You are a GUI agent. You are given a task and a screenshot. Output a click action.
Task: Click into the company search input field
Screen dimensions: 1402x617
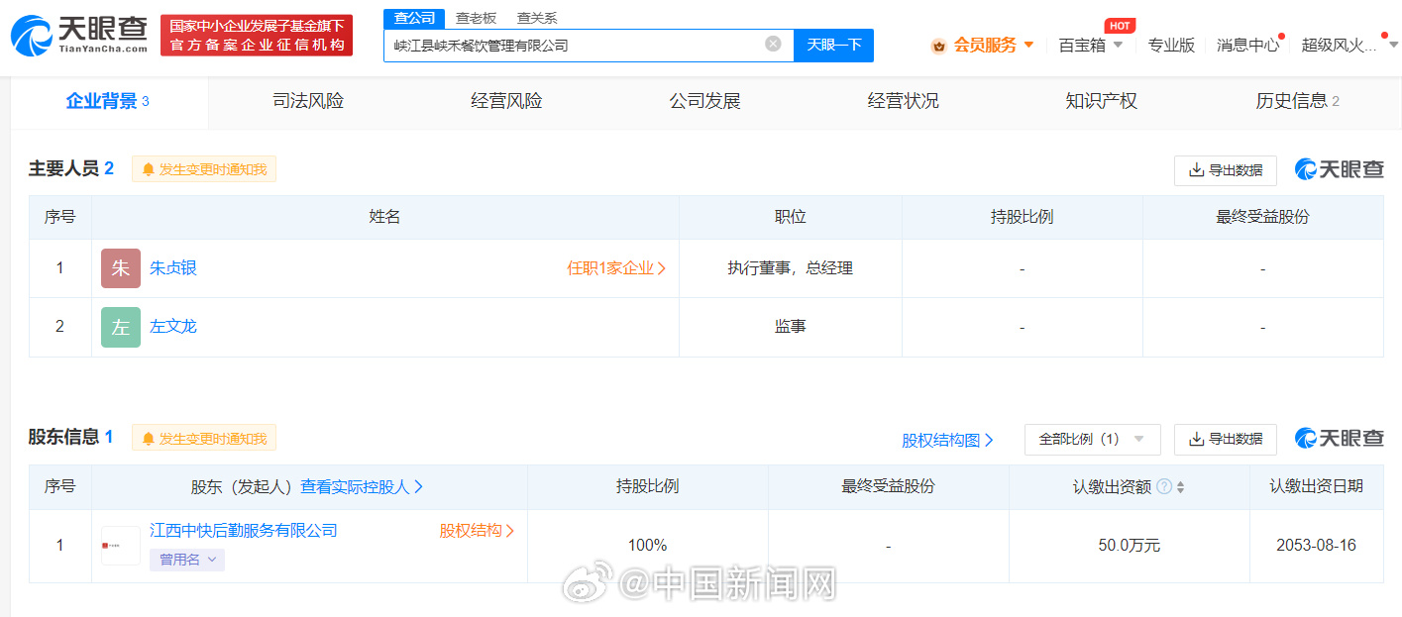point(575,45)
